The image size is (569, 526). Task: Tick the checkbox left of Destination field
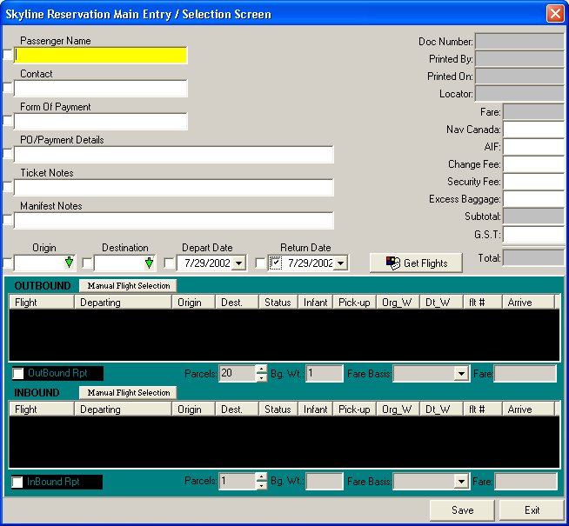point(87,263)
